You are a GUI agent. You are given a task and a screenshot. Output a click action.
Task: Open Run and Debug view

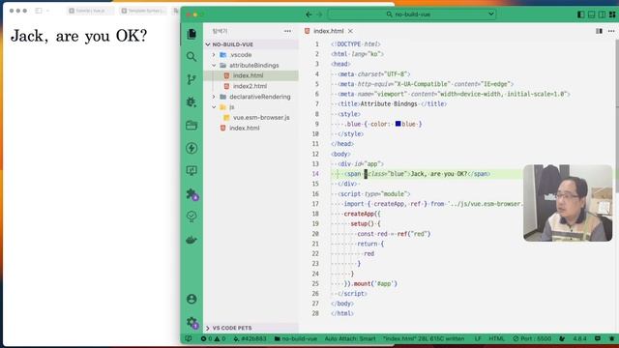192,102
